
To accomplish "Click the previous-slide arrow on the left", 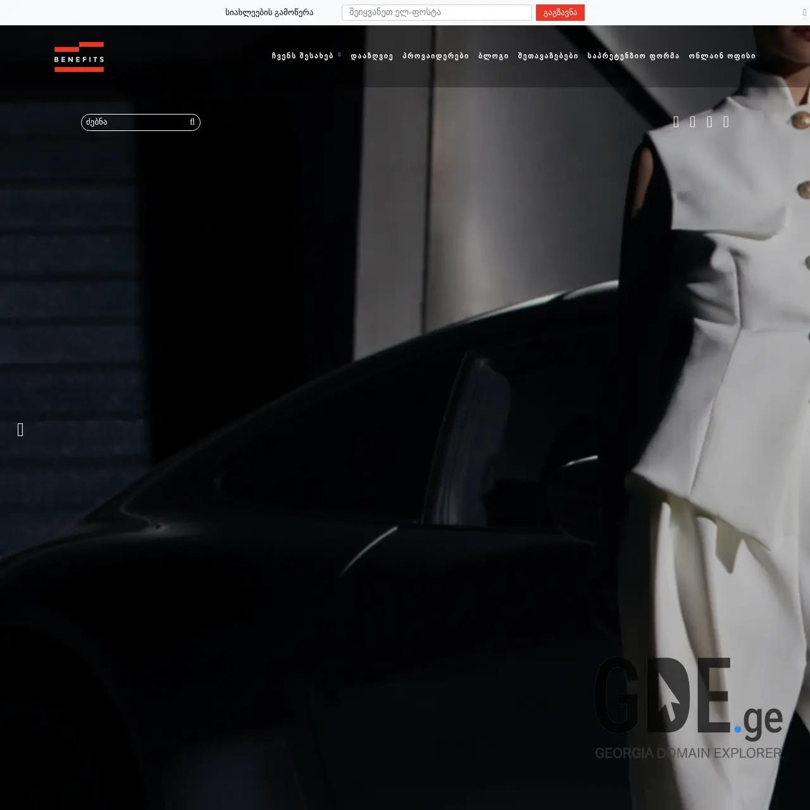I will click(x=19, y=430).
